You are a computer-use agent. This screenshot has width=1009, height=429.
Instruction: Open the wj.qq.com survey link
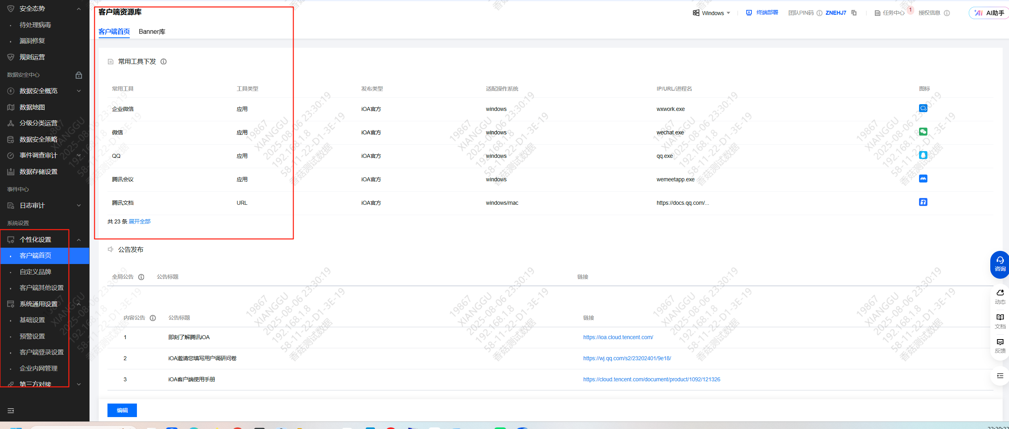click(627, 358)
